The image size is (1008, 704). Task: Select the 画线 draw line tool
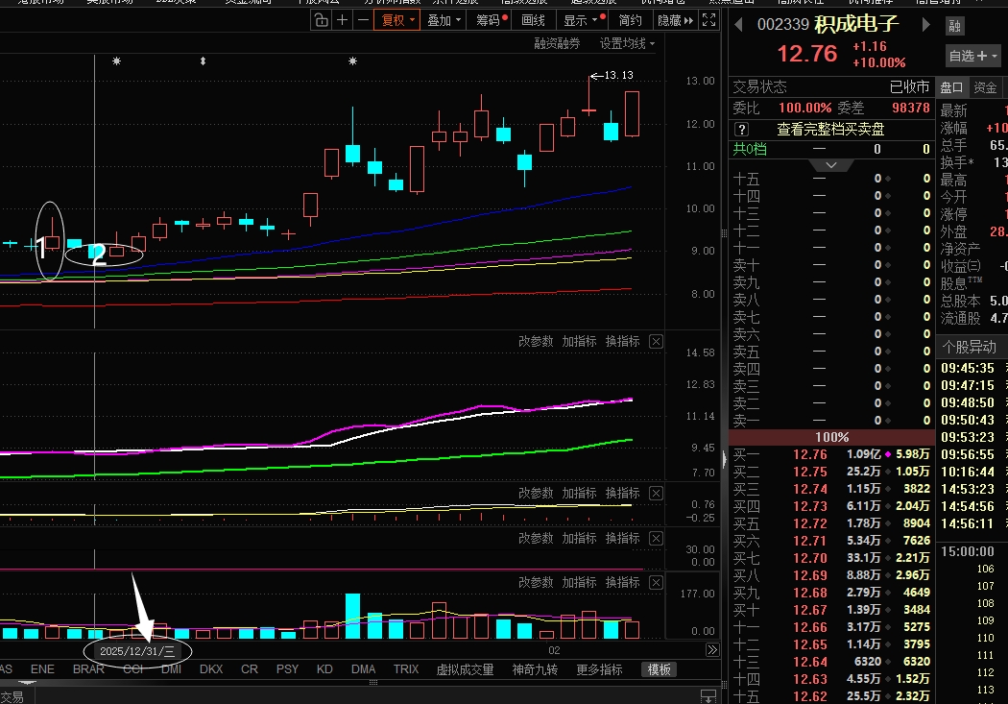tap(533, 20)
